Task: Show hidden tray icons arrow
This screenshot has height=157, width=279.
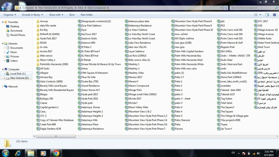Action: click(239, 153)
